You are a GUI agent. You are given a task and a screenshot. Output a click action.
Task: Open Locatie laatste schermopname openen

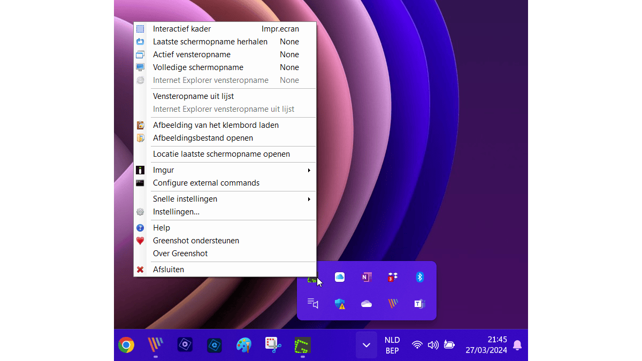click(x=225, y=154)
